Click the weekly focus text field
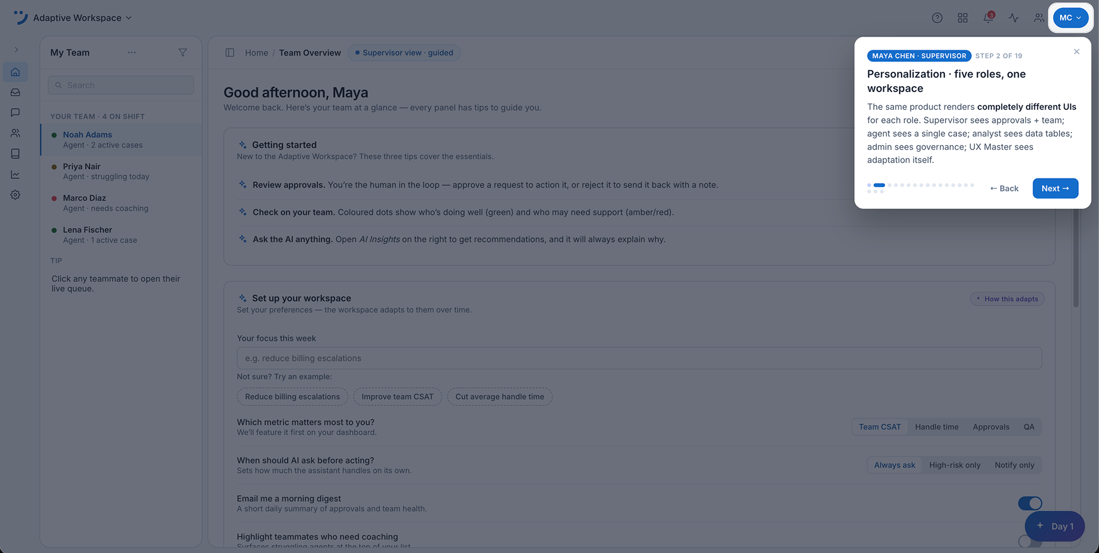The image size is (1099, 553). coord(639,359)
